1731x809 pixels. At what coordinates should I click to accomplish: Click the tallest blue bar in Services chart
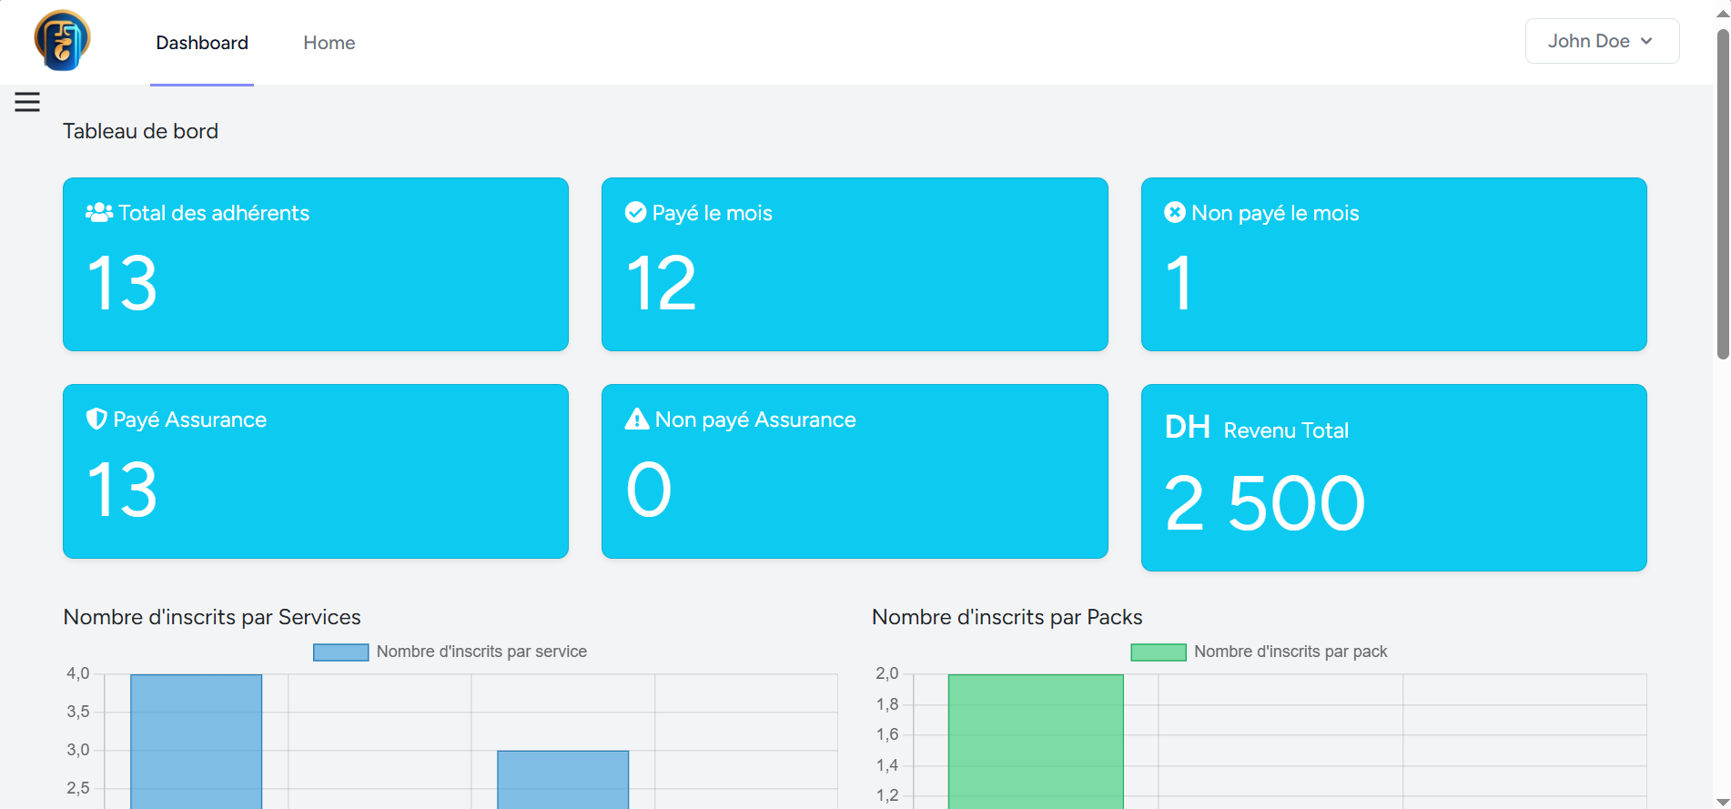[197, 742]
